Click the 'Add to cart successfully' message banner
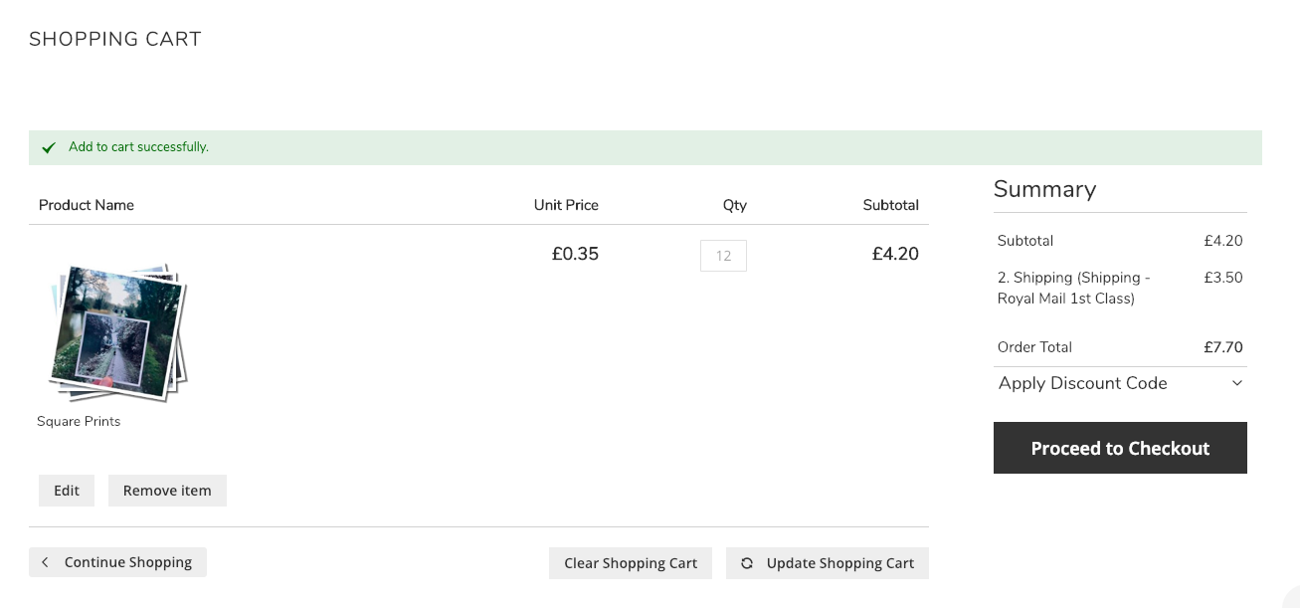Viewport: 1300px width, 608px height. pos(645,147)
